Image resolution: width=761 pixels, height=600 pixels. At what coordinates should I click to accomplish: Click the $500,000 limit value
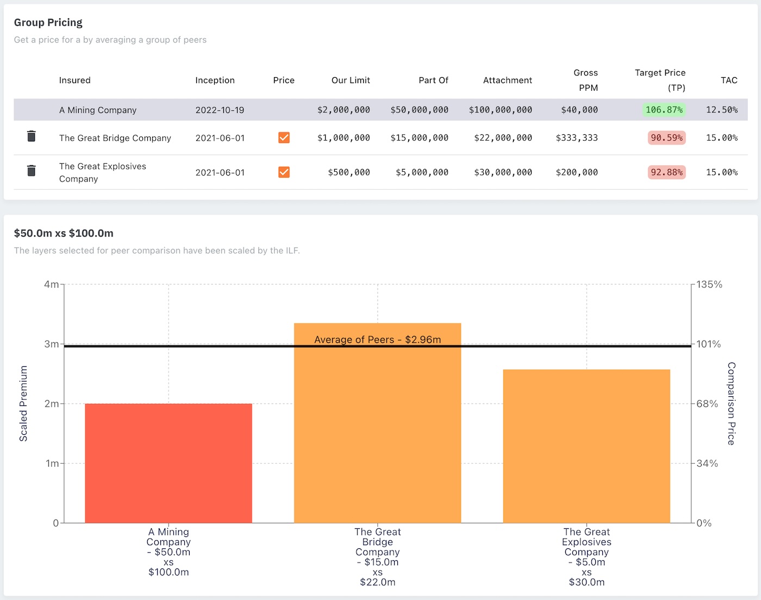pyautogui.click(x=349, y=172)
